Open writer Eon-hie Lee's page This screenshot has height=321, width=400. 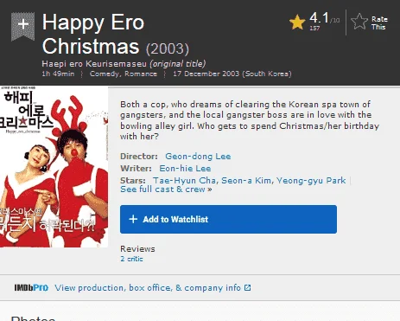pos(185,169)
